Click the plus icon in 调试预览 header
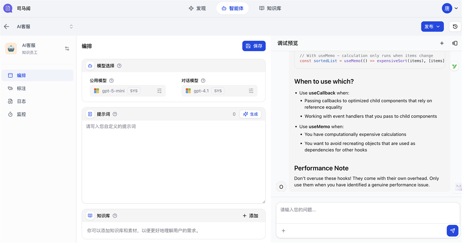This screenshot has height=243, width=462. [442, 44]
